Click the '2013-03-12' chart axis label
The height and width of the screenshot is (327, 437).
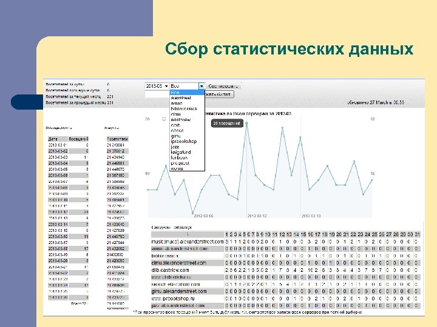(257, 216)
